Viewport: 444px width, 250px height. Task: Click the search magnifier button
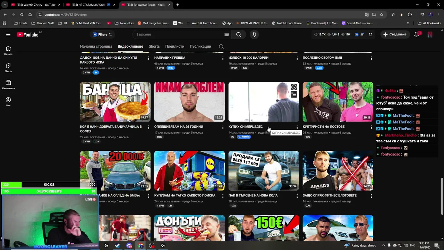[x=239, y=34]
